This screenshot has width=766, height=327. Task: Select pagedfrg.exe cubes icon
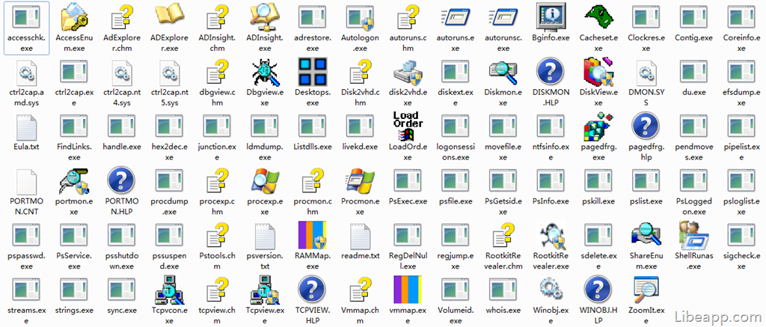598,126
